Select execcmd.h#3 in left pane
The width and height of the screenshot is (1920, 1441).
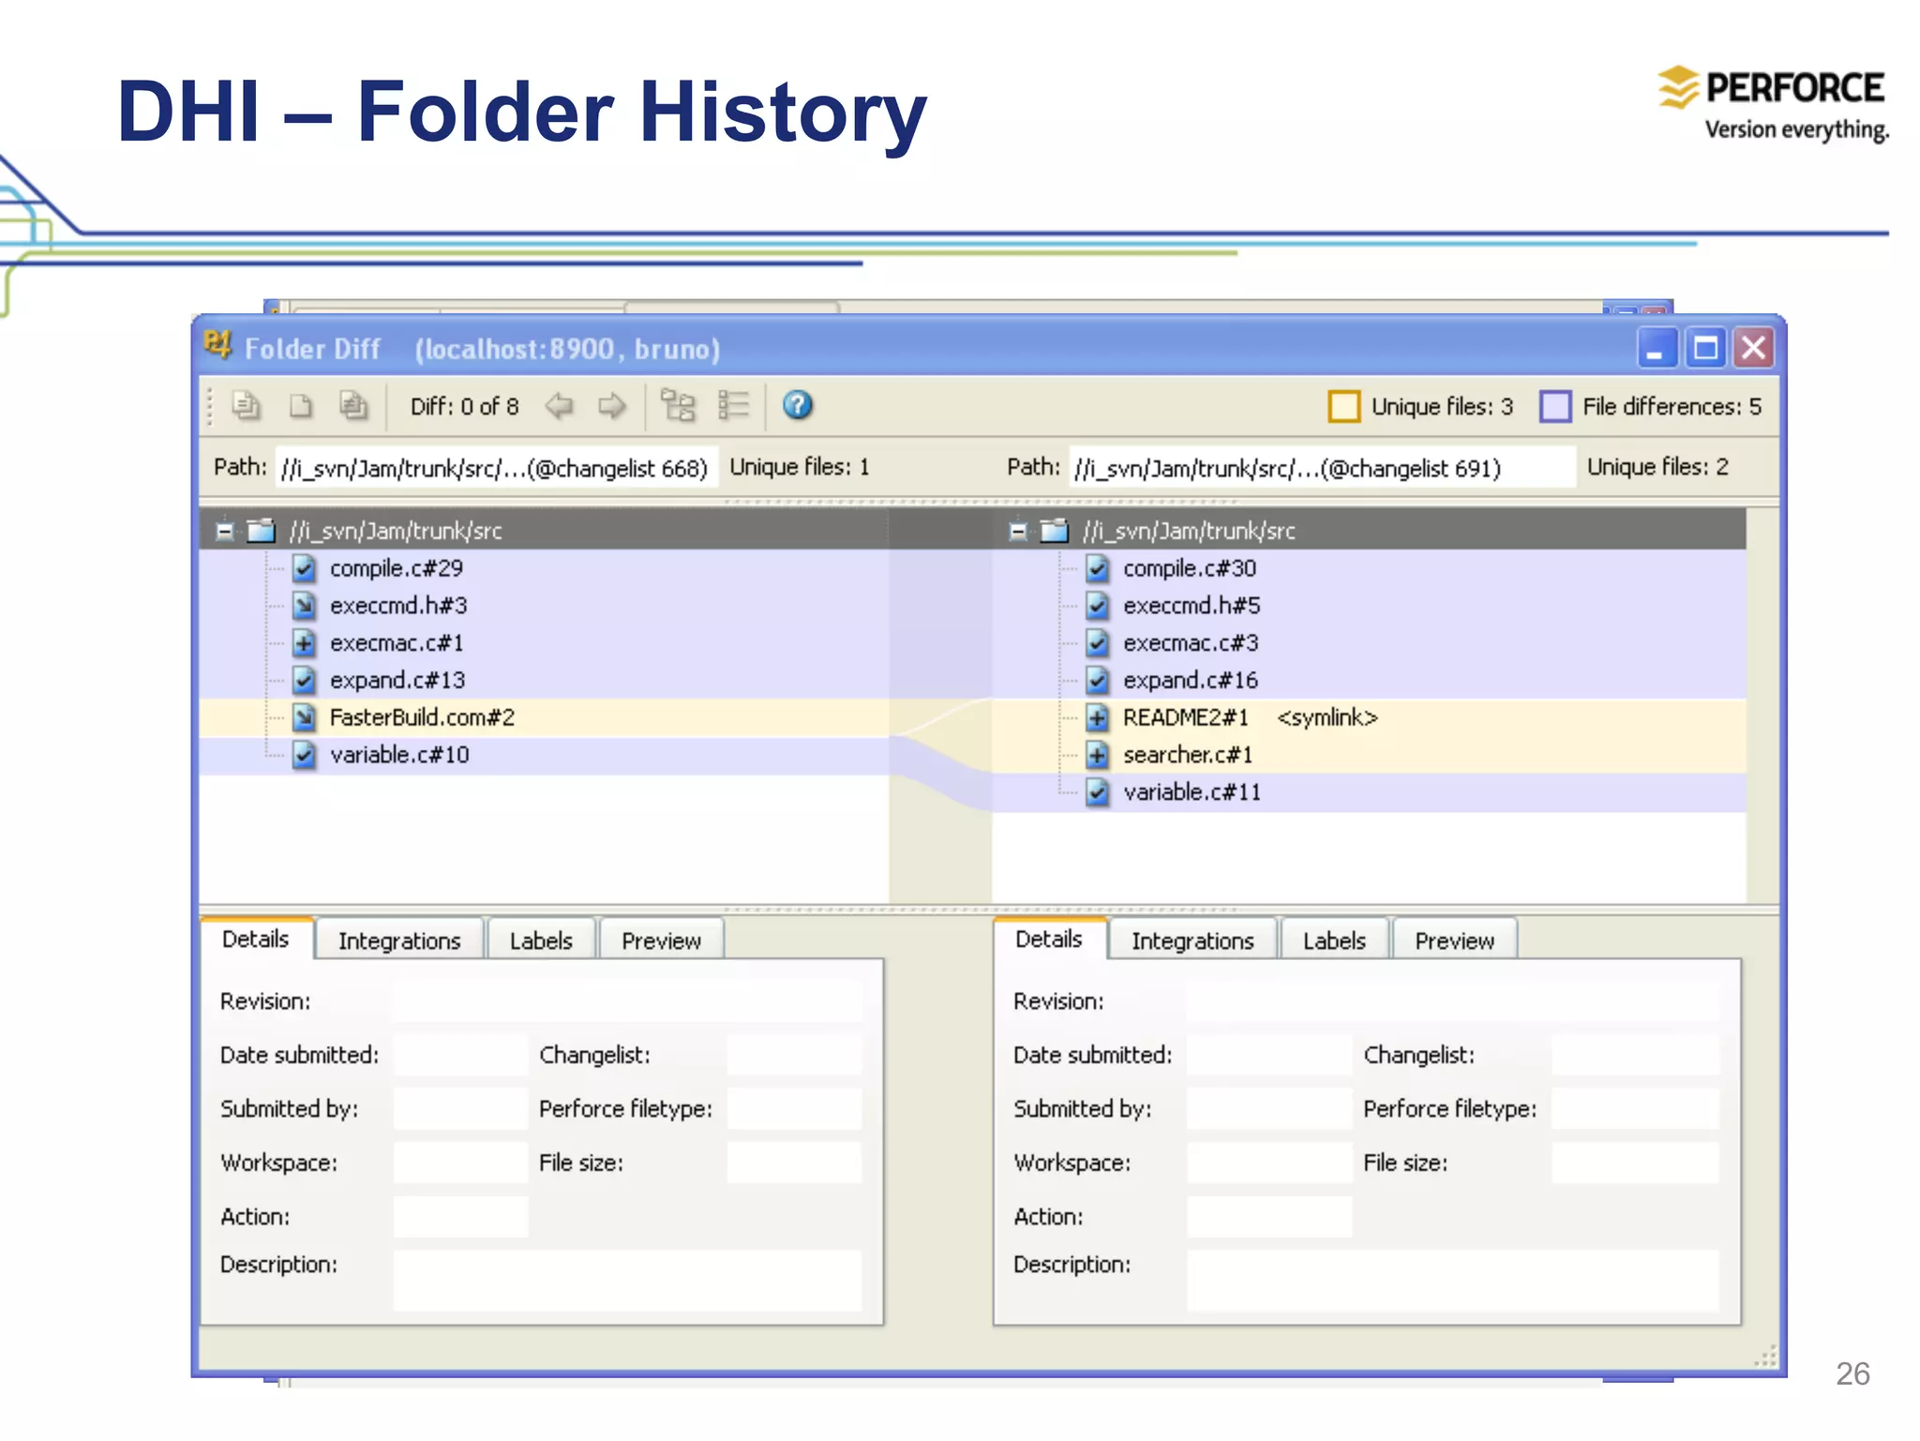coord(398,606)
